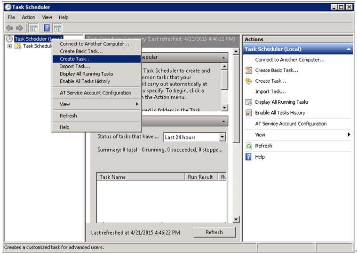Collapse the Task Status section arrow
The width and height of the screenshot is (357, 254).
point(223,121)
